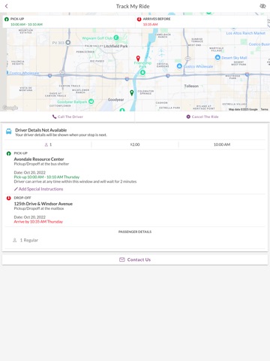The image size is (270, 361).
Task: Click 'Arrive by 10:35 AM Thursday' text
Action: click(38, 222)
